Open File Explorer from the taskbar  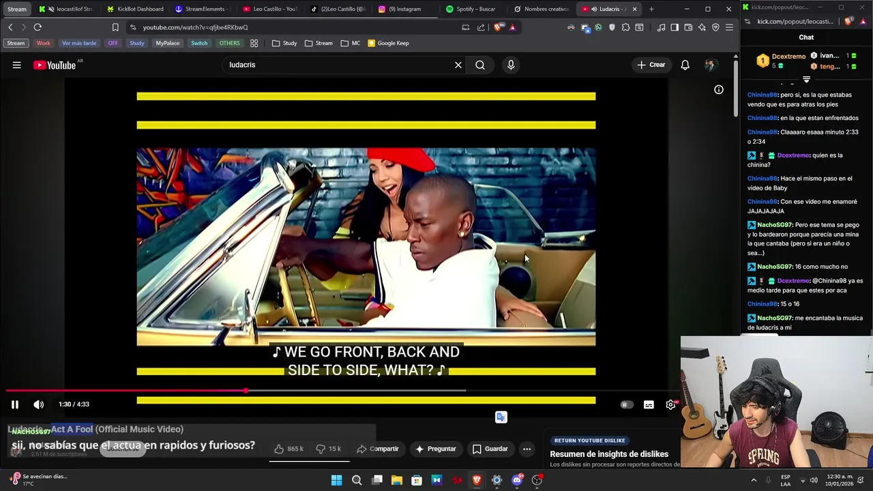coord(396,480)
